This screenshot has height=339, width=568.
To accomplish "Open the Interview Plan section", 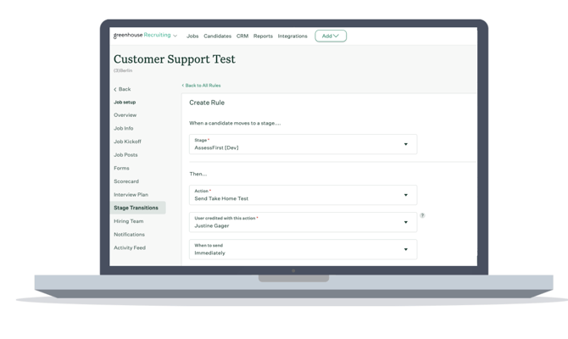I will pos(131,194).
